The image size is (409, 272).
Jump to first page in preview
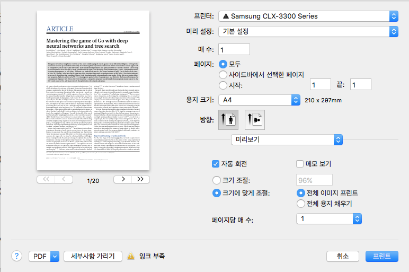pyautogui.click(x=46, y=179)
